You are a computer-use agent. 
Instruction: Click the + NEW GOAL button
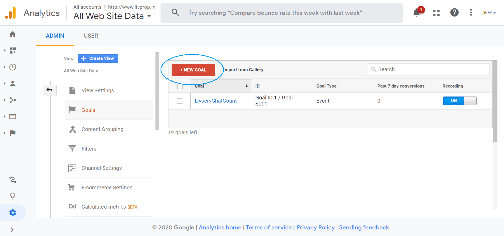point(193,70)
